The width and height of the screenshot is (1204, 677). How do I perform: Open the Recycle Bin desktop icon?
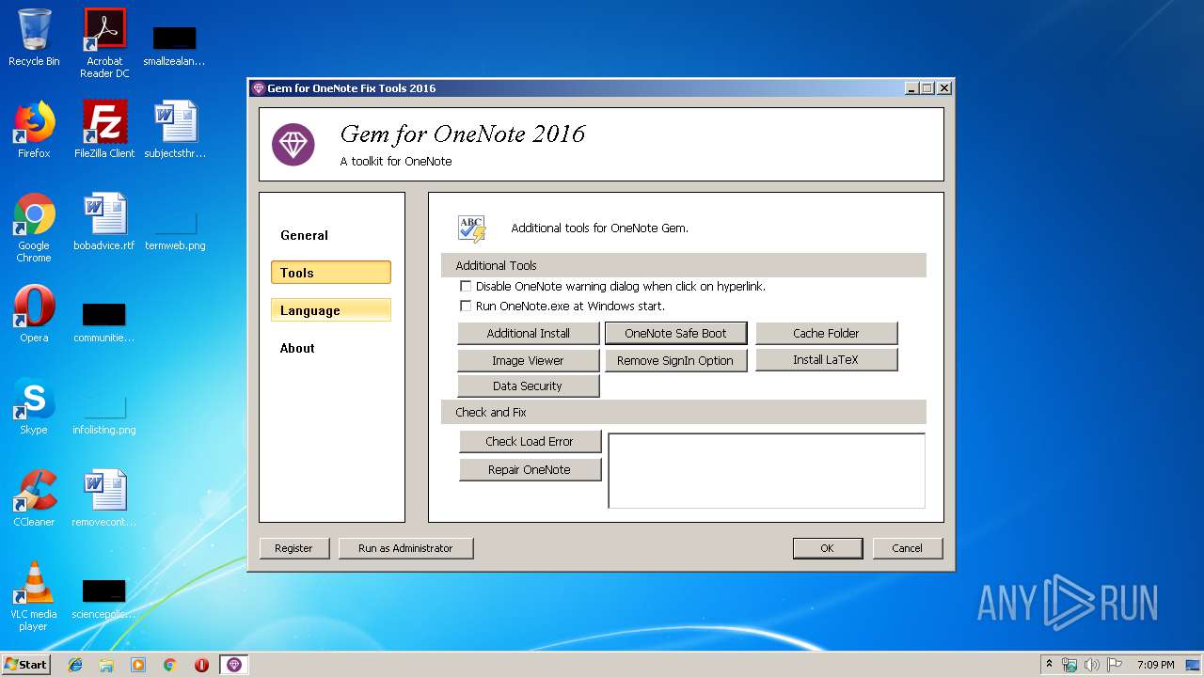[34, 38]
